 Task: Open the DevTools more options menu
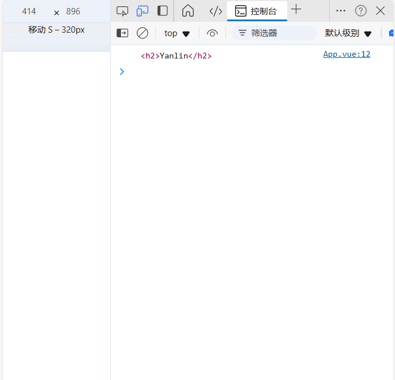pyautogui.click(x=341, y=11)
